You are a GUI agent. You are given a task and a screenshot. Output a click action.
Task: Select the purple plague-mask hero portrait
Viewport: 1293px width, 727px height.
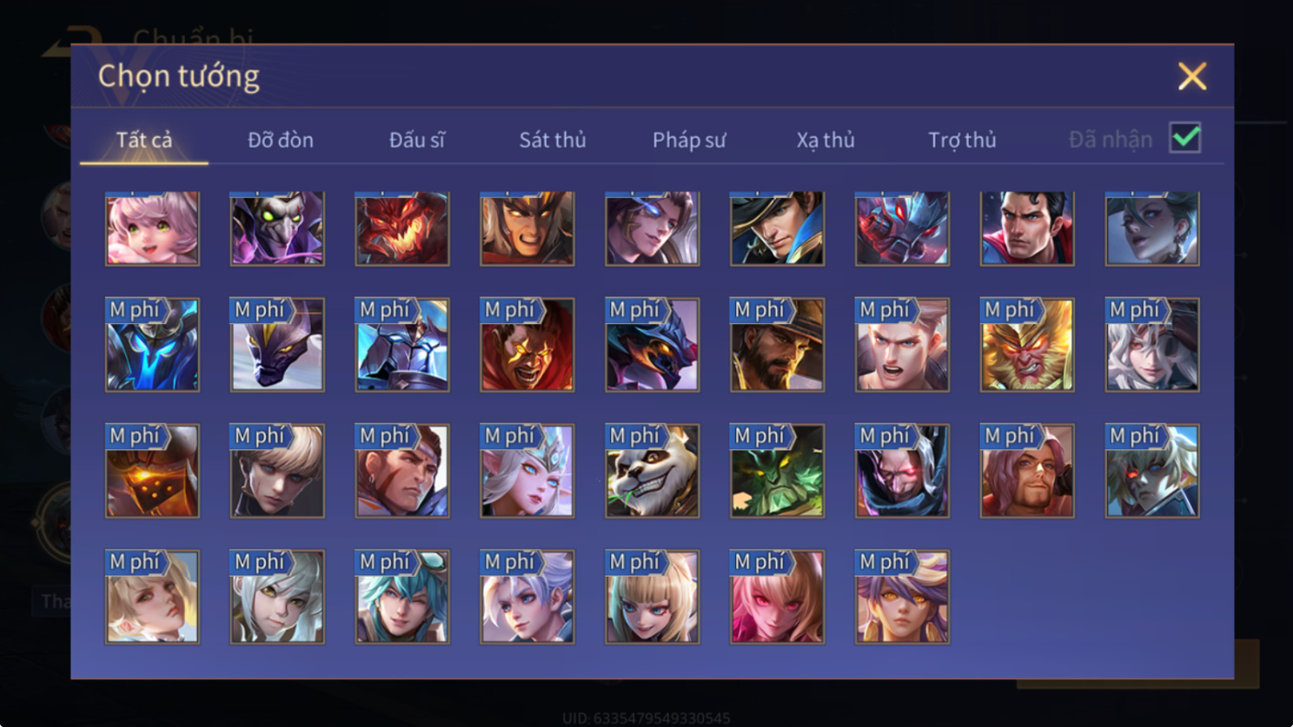(277, 228)
